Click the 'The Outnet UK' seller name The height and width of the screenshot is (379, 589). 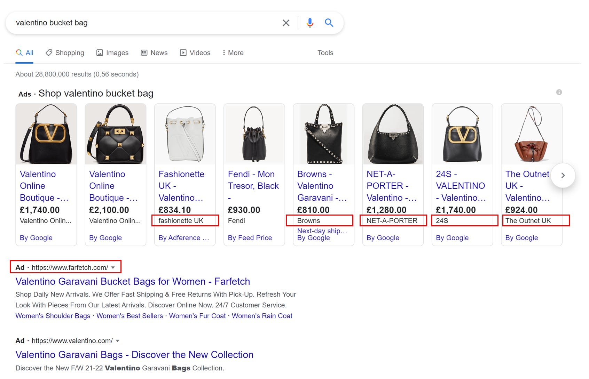click(528, 221)
